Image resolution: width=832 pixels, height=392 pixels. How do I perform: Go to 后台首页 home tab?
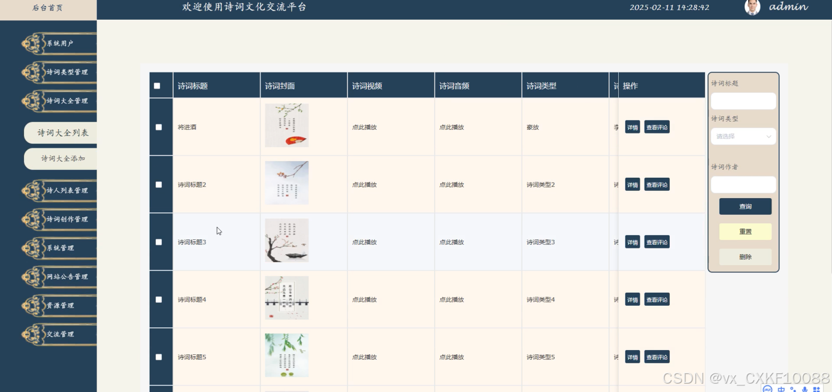point(47,8)
